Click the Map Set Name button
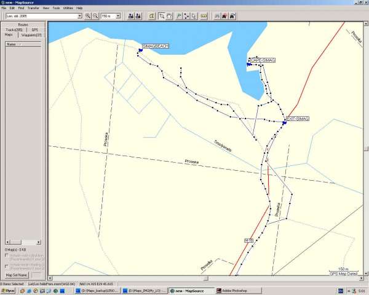Image resolution: width=369 pixels, height=295 pixels. [x=17, y=275]
